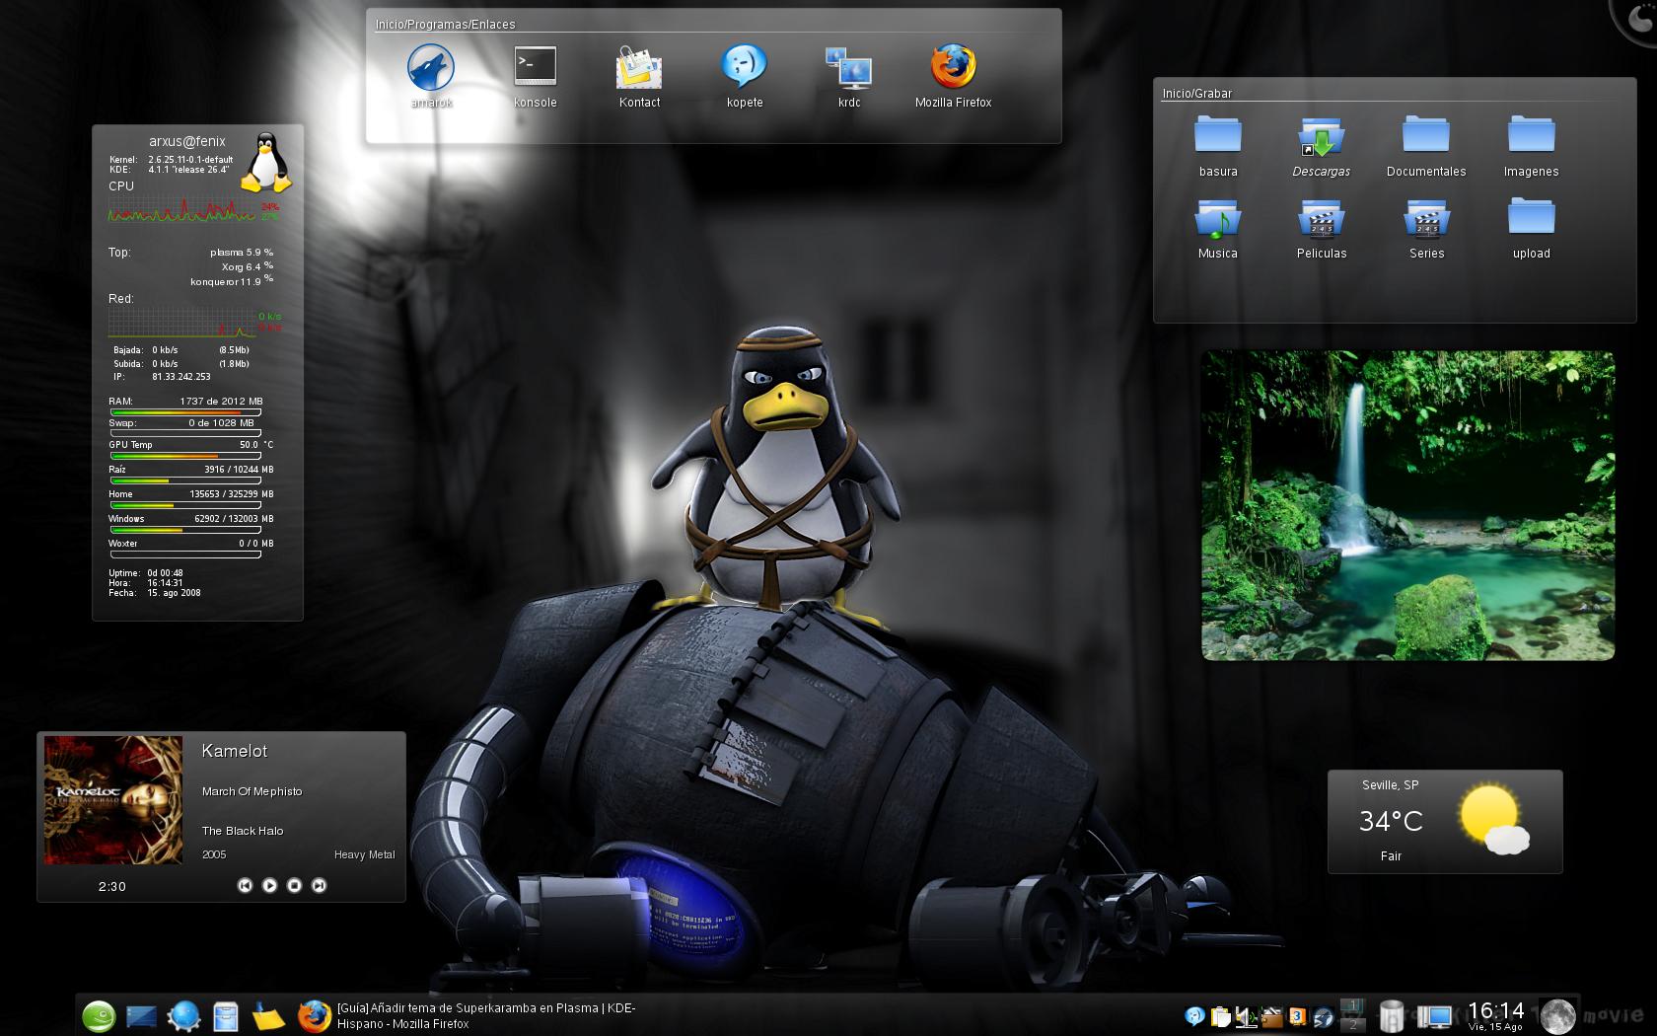
Task: Click the waterfall picture frame widget
Action: tap(1407, 505)
